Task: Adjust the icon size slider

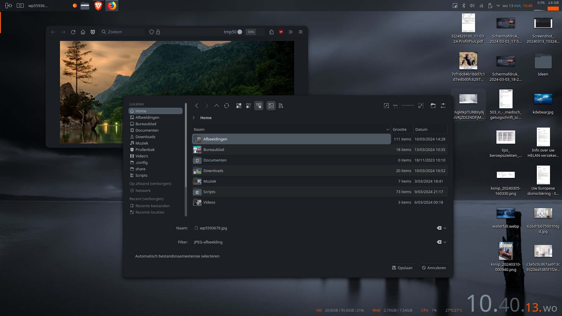Action: click(x=404, y=106)
